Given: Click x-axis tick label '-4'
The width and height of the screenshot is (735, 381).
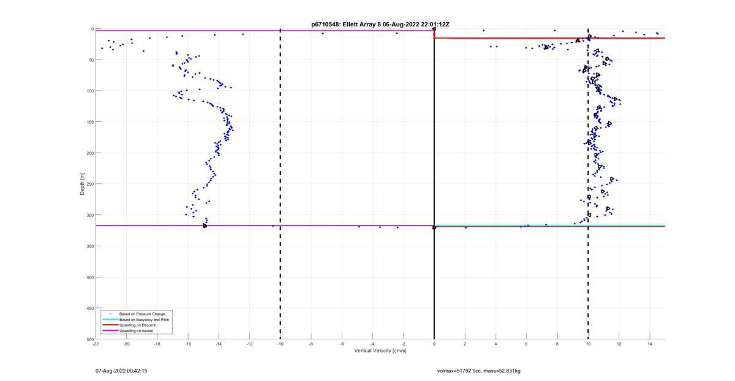Looking at the screenshot, I should coord(372,344).
